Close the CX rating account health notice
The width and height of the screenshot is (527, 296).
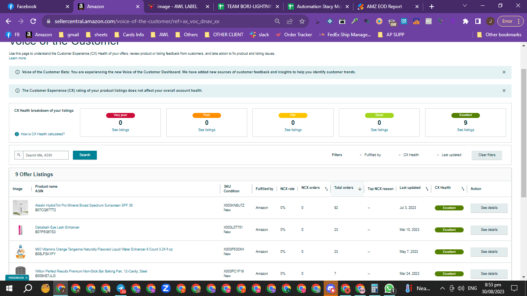coord(504,91)
